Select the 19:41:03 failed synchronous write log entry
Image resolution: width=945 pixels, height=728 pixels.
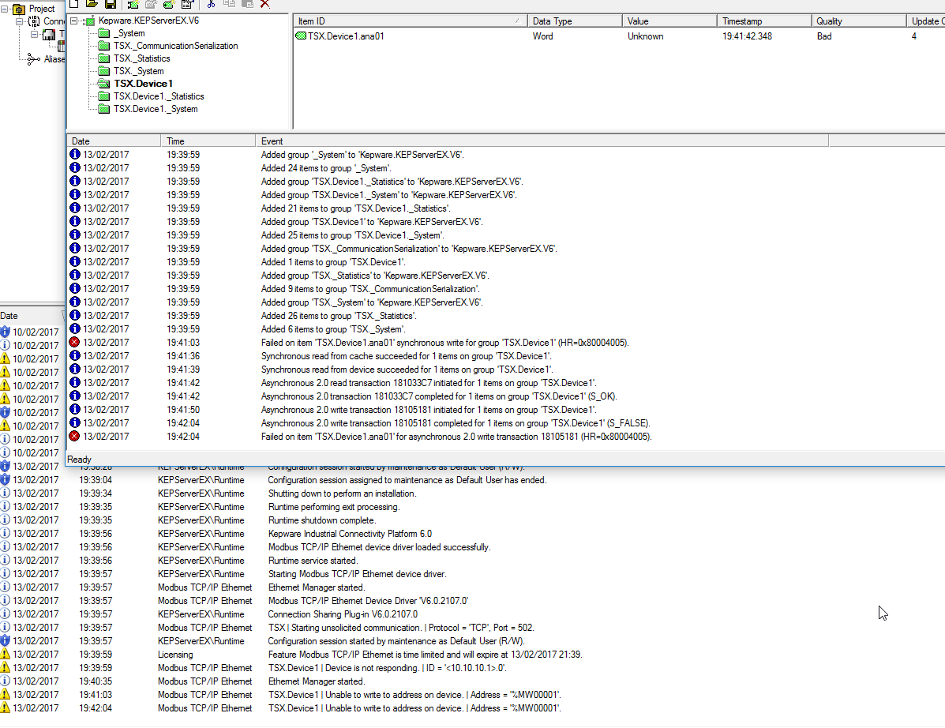(444, 343)
